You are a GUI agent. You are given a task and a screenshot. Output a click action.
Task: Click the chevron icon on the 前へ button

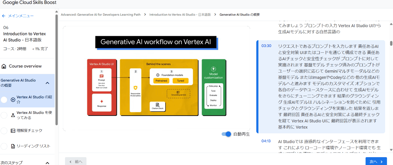point(70,162)
